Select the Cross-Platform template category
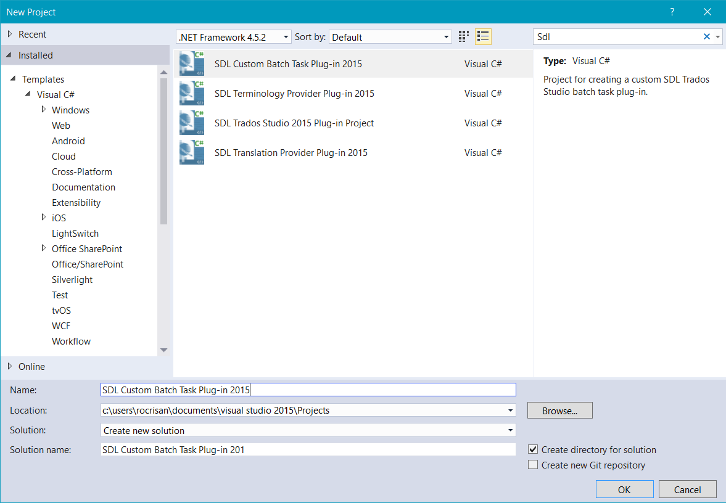Screen dimensions: 726x503 tap(82, 172)
